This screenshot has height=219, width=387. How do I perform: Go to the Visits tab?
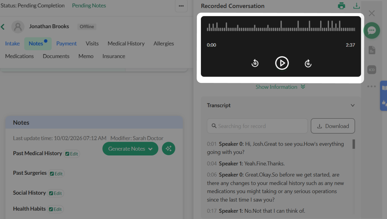pos(92,43)
